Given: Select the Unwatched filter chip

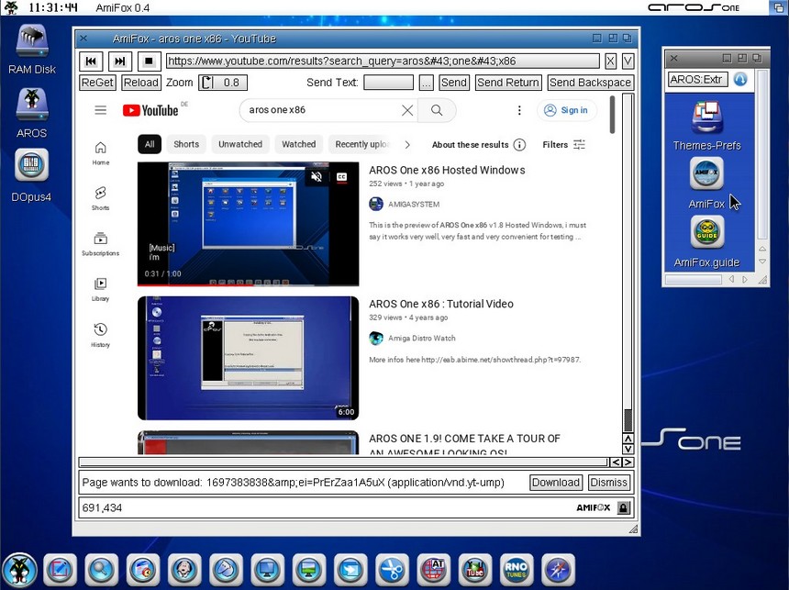Looking at the screenshot, I should 240,144.
